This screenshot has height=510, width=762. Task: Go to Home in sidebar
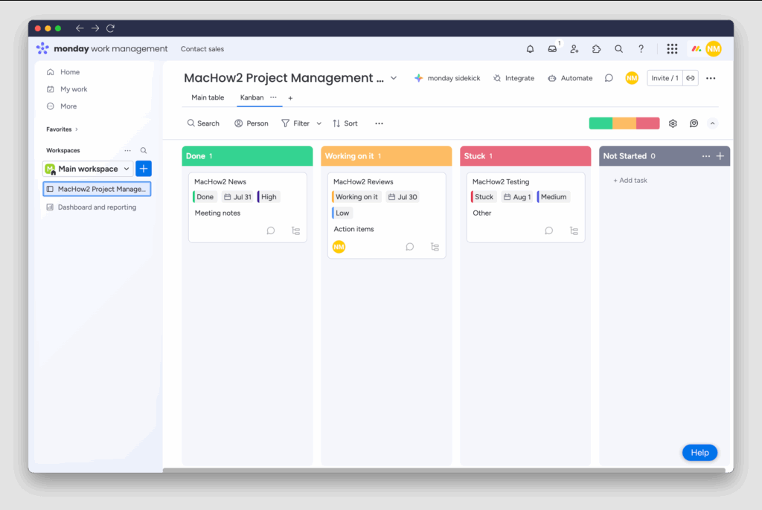pos(63,72)
